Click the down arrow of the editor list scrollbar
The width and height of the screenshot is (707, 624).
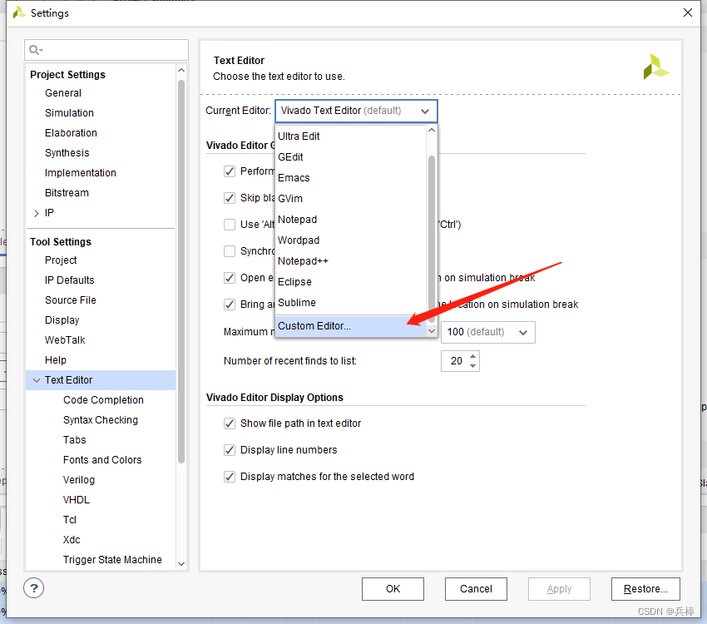[432, 330]
